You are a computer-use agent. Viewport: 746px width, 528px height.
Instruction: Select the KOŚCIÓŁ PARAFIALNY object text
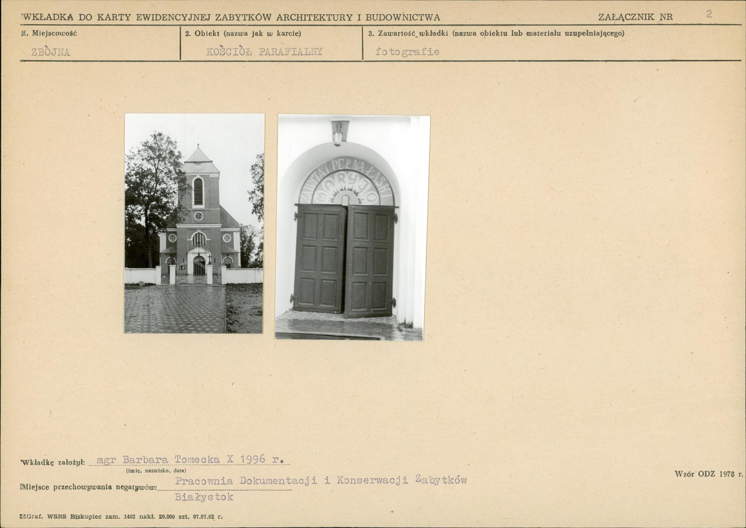click(265, 51)
